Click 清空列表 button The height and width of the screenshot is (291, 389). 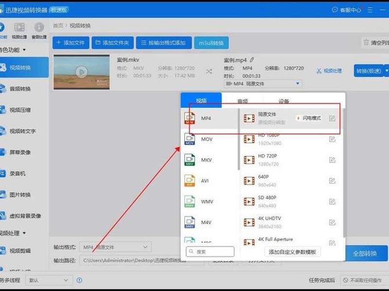pyautogui.click(x=376, y=43)
